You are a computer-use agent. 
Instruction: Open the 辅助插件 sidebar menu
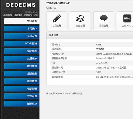pos(22,51)
